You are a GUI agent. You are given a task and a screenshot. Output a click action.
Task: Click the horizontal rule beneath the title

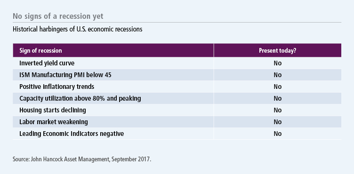[177, 23]
